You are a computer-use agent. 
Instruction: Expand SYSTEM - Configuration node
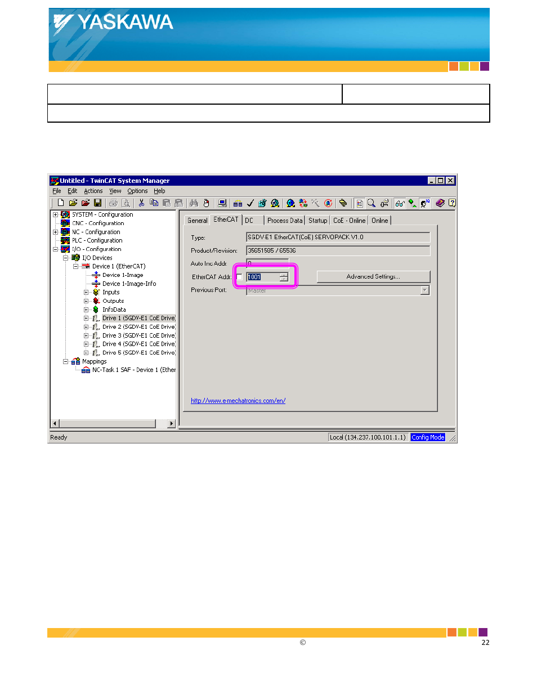point(55,214)
